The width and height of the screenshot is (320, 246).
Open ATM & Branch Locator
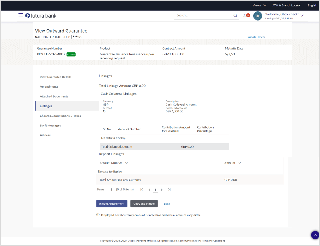click(286, 5)
